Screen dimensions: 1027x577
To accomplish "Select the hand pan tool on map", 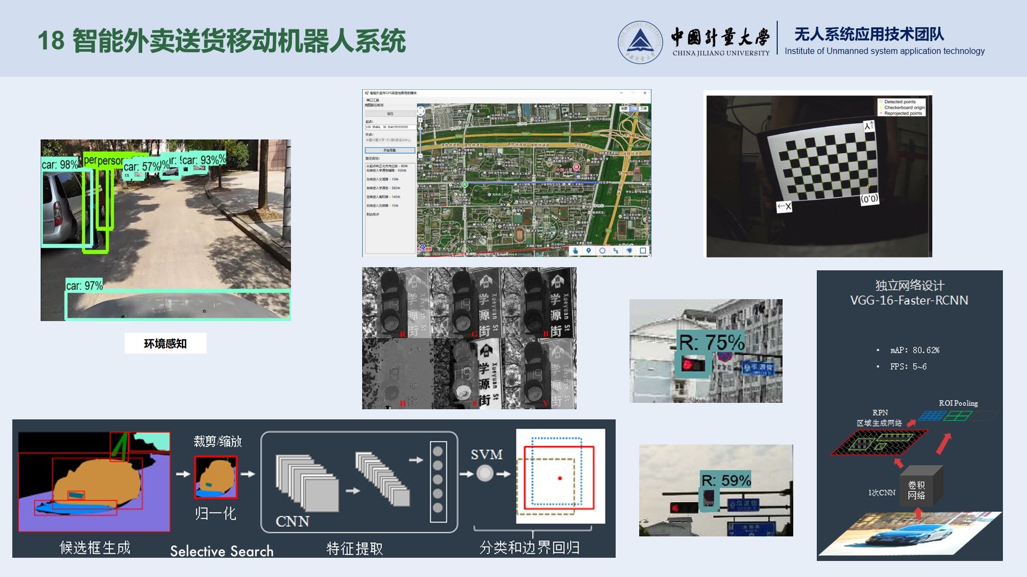I will coord(576,251).
